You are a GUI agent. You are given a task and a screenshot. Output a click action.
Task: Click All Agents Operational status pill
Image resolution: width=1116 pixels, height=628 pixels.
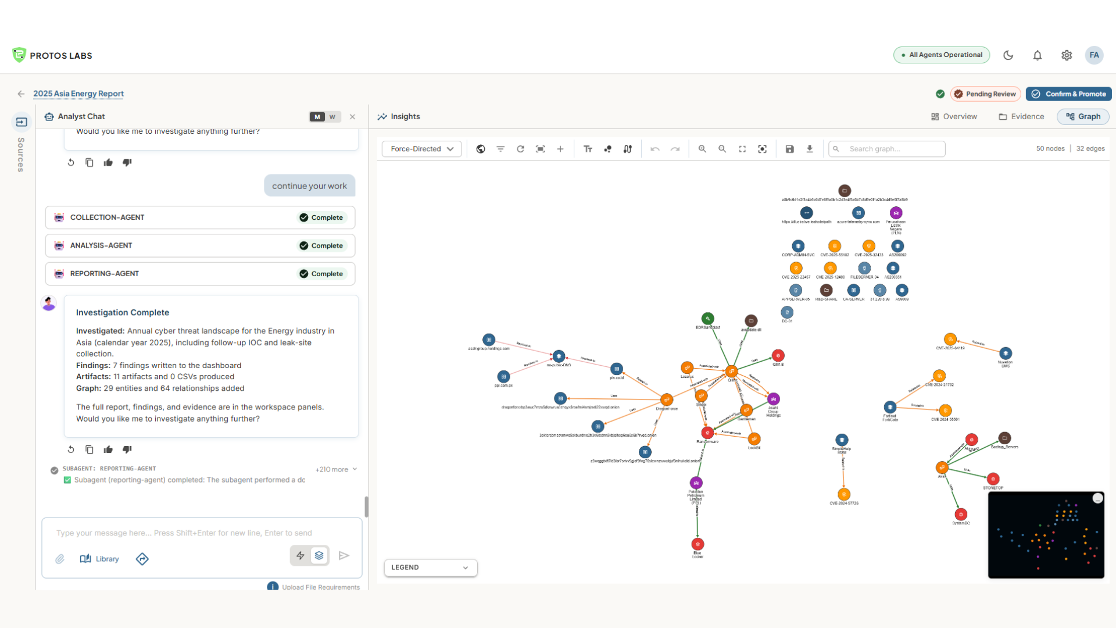pyautogui.click(x=942, y=55)
